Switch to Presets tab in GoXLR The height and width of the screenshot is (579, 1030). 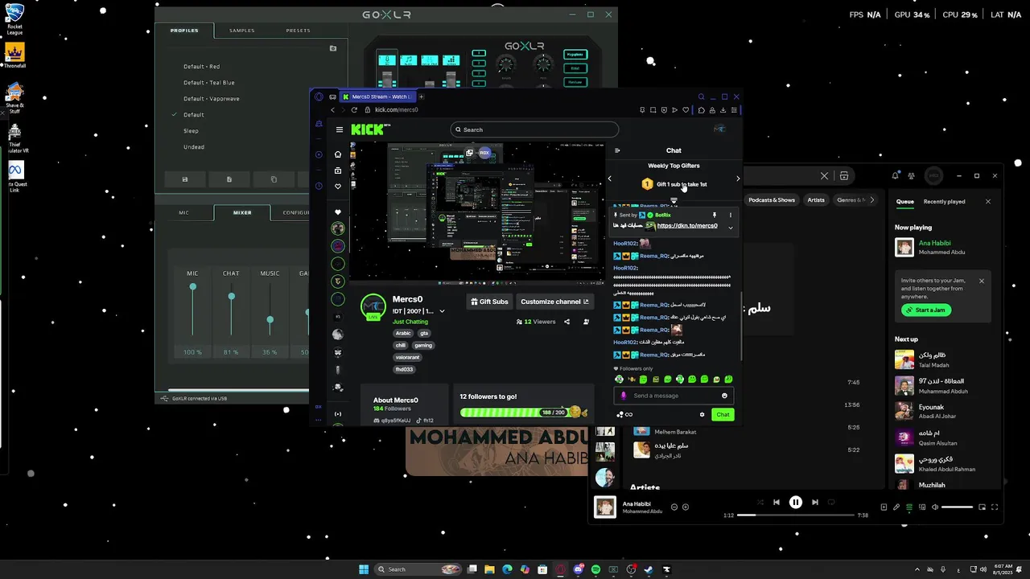[298, 31]
